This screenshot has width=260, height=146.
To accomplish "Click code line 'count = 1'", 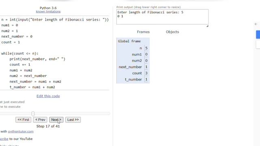I will (x=11, y=42).
